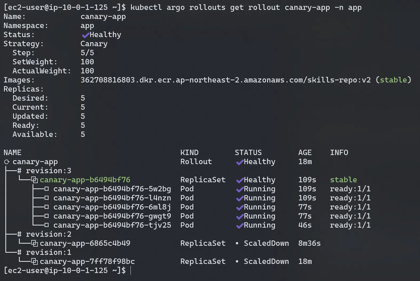Select the revision:1 tree node
420x281 pixels.
[x=48, y=252]
